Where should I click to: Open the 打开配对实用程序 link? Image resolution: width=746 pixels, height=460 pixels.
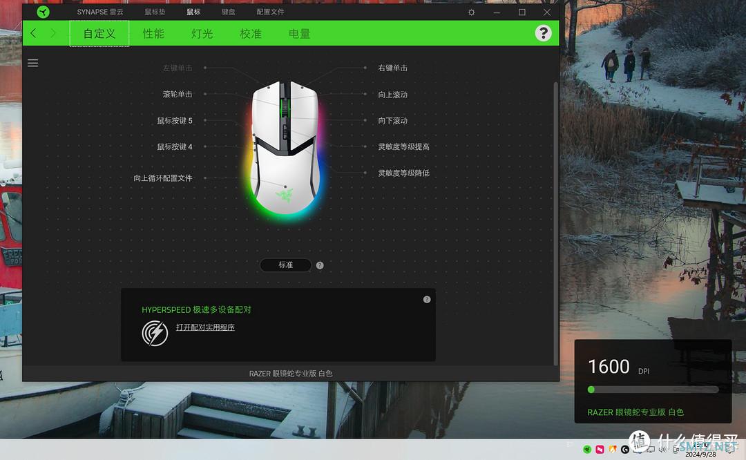tap(205, 327)
